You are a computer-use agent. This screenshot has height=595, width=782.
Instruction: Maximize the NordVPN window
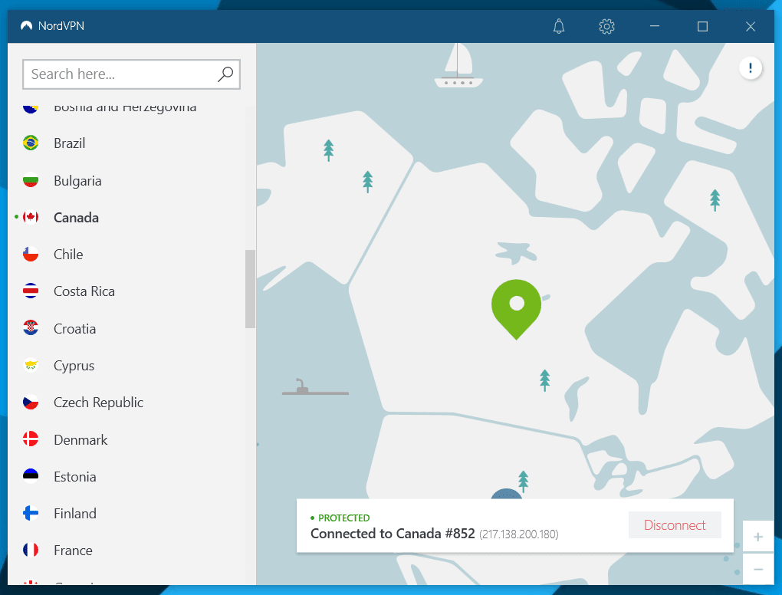point(702,26)
